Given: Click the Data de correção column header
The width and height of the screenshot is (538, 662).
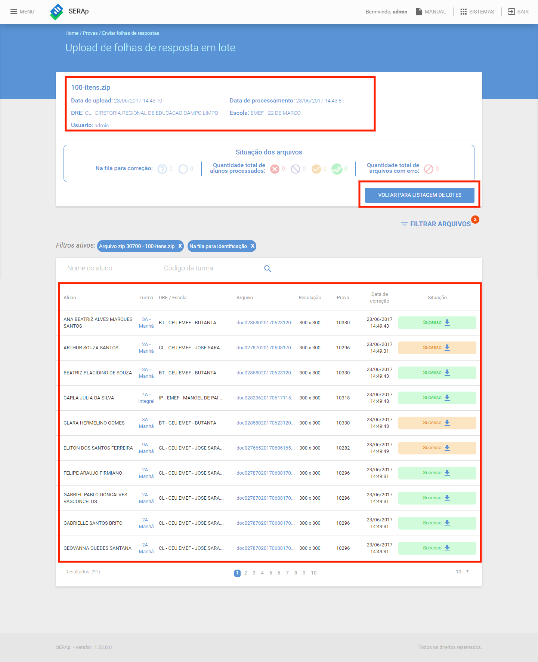Looking at the screenshot, I should pyautogui.click(x=380, y=298).
